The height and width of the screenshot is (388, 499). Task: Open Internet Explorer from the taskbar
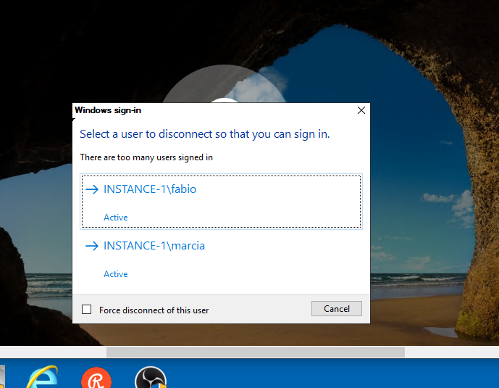(41, 378)
